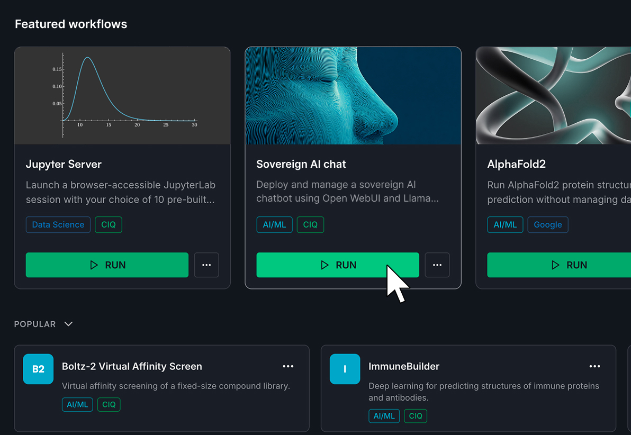Run the Sovereign AI chat workflow
Screen dimensions: 631x435
pos(338,265)
